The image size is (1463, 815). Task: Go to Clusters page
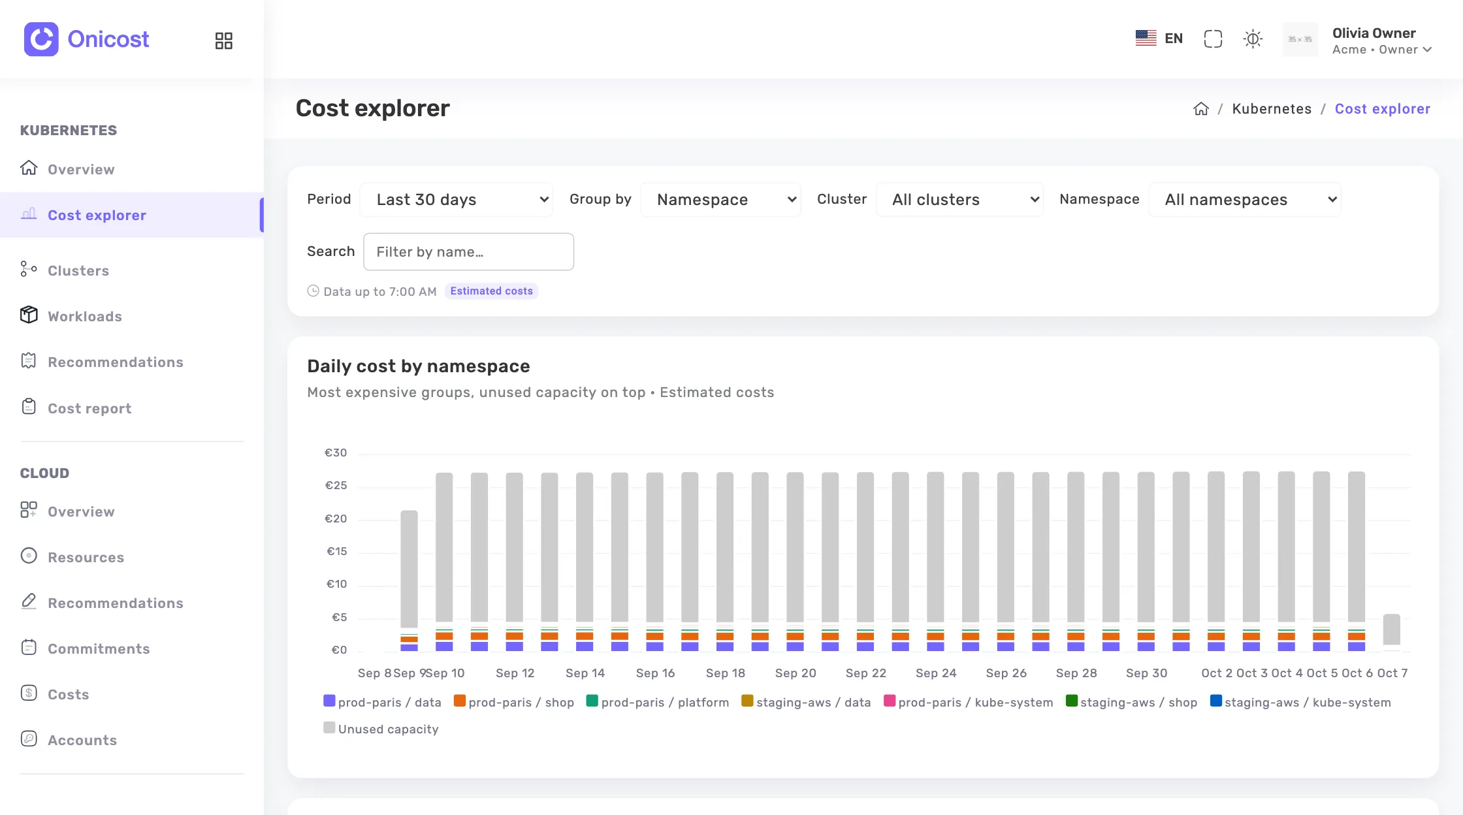click(78, 271)
